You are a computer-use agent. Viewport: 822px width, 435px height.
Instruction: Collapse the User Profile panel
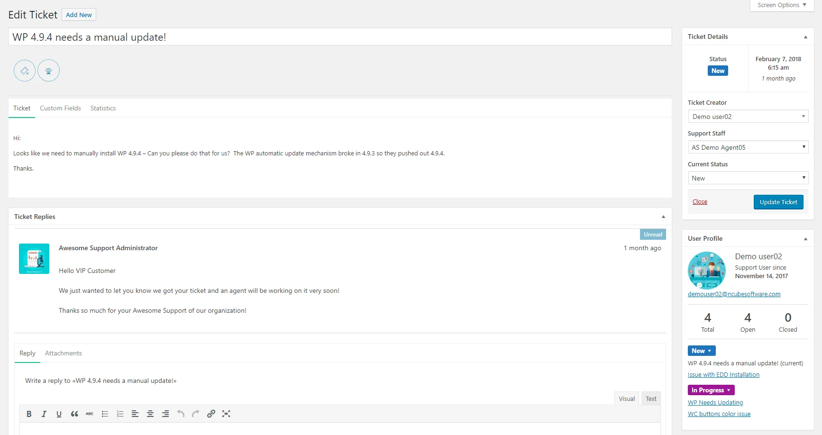[x=805, y=239]
